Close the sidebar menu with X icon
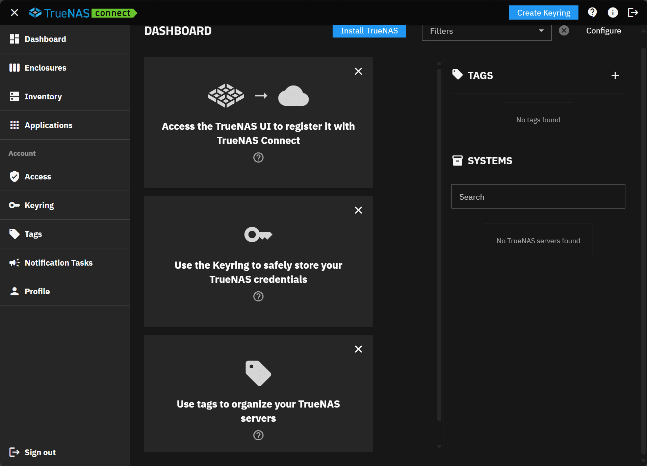 tap(15, 13)
